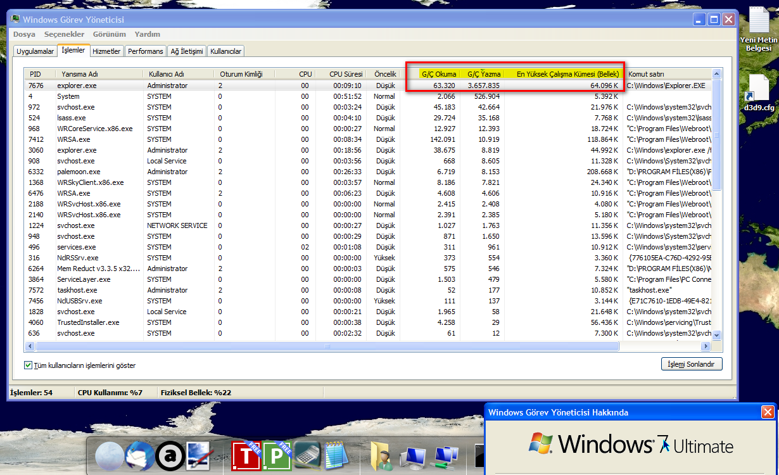
Task: Select explorer.exe row with PID 3060
Action: 369,150
